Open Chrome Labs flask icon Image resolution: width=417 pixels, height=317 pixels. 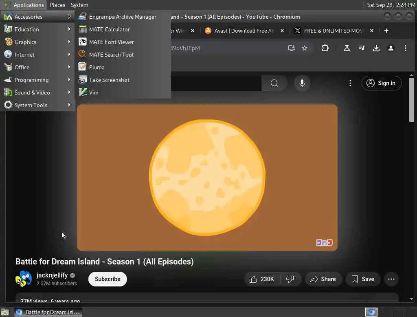pyautogui.click(x=347, y=48)
